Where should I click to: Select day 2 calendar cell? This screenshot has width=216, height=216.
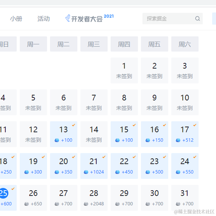point(154,70)
